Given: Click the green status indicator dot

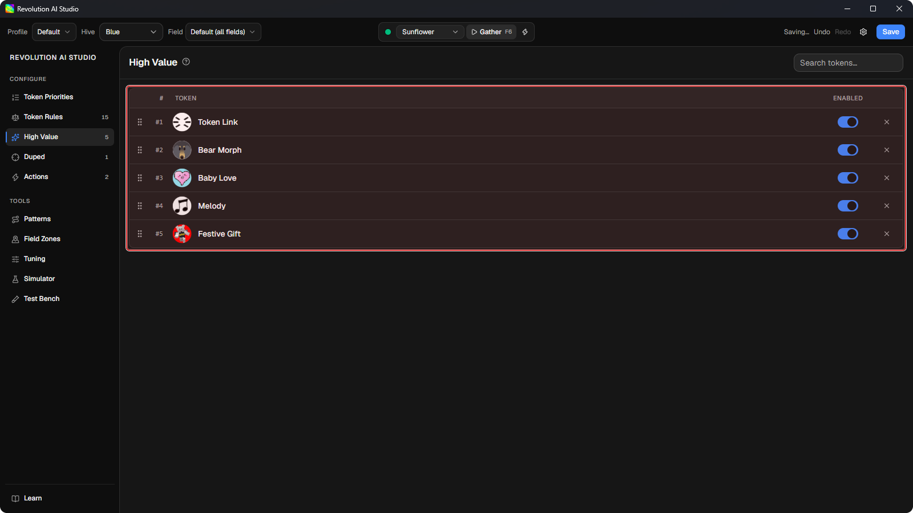Looking at the screenshot, I should [x=388, y=32].
